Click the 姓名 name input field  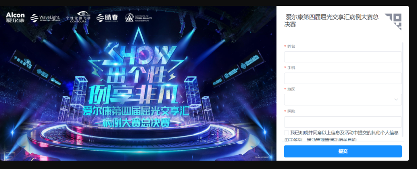pos(343,57)
